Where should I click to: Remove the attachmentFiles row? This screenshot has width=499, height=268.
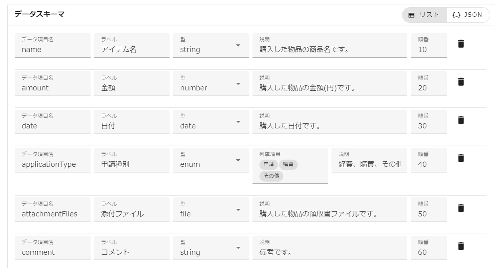(461, 208)
